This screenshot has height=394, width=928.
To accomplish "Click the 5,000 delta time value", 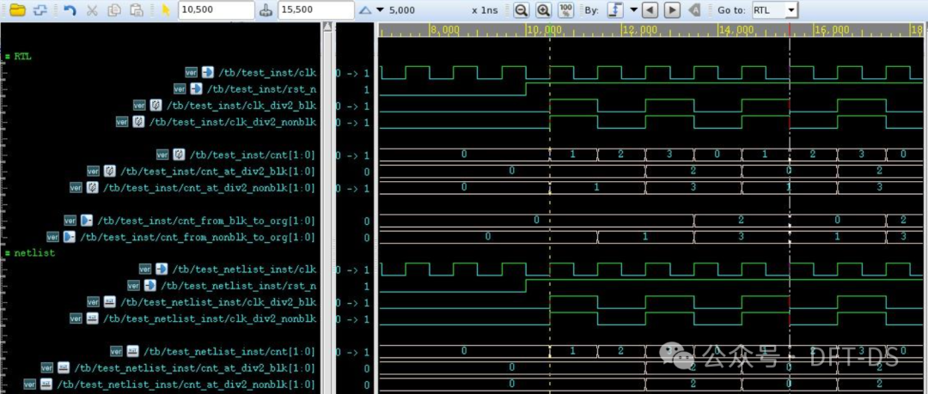I will pos(403,10).
